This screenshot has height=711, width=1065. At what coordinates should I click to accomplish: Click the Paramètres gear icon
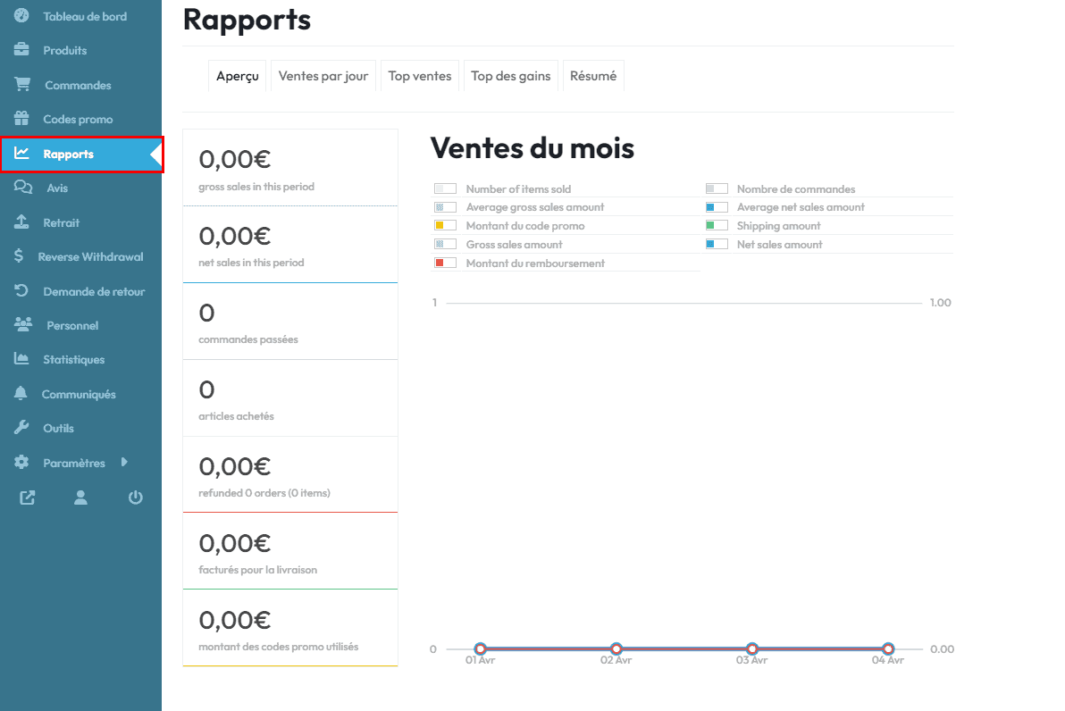click(x=21, y=462)
